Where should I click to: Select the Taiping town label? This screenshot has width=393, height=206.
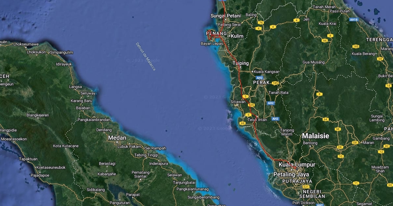(x=241, y=63)
